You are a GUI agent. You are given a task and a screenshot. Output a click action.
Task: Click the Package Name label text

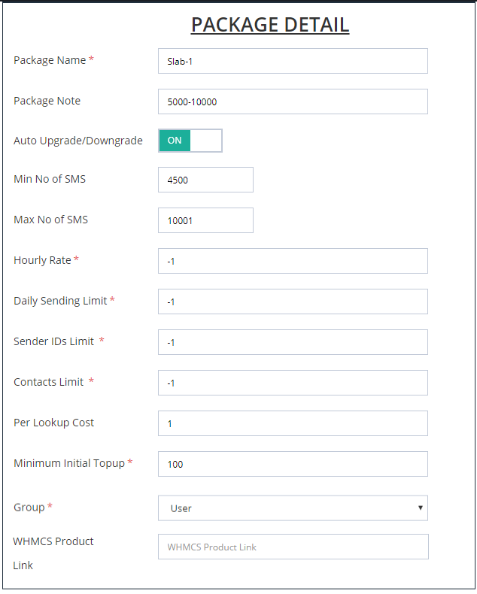point(50,60)
